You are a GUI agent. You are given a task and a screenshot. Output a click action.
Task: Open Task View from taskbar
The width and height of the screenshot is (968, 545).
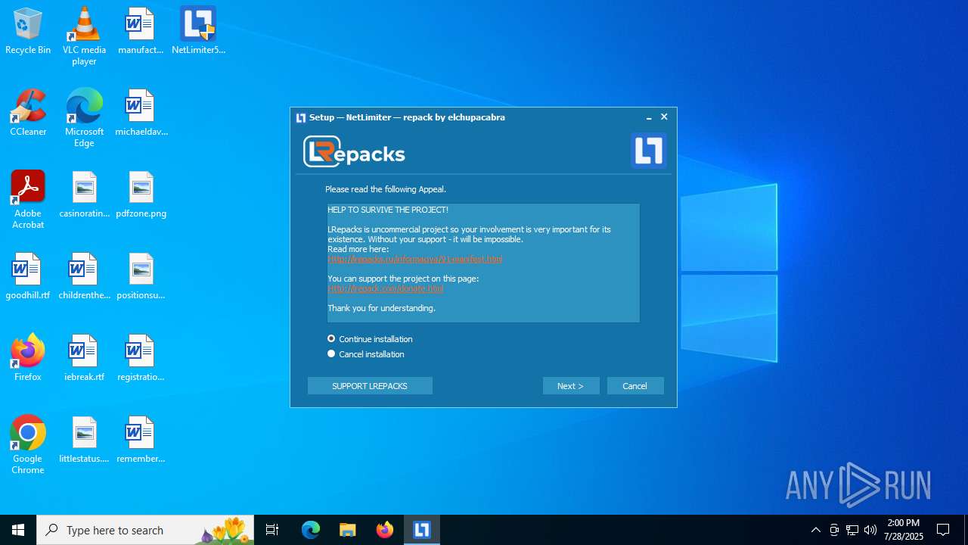click(x=272, y=530)
